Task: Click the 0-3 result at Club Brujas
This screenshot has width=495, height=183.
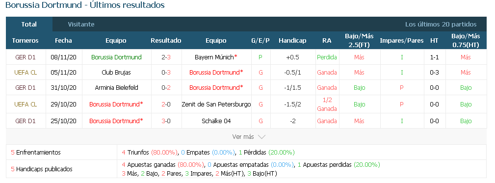Action: point(166,72)
